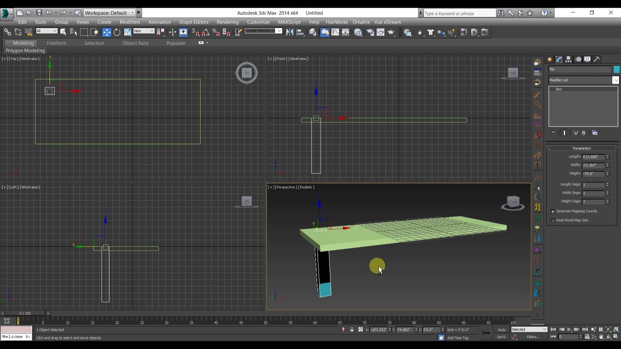Switch to the Motion panel icon
This screenshot has height=349, width=621.
[578, 59]
